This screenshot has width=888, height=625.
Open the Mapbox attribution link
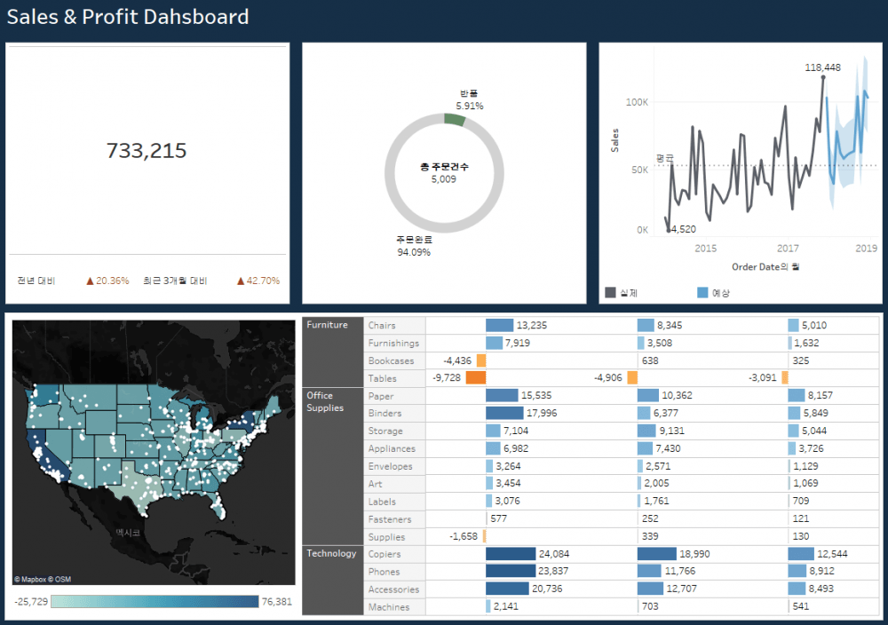pyautogui.click(x=32, y=580)
